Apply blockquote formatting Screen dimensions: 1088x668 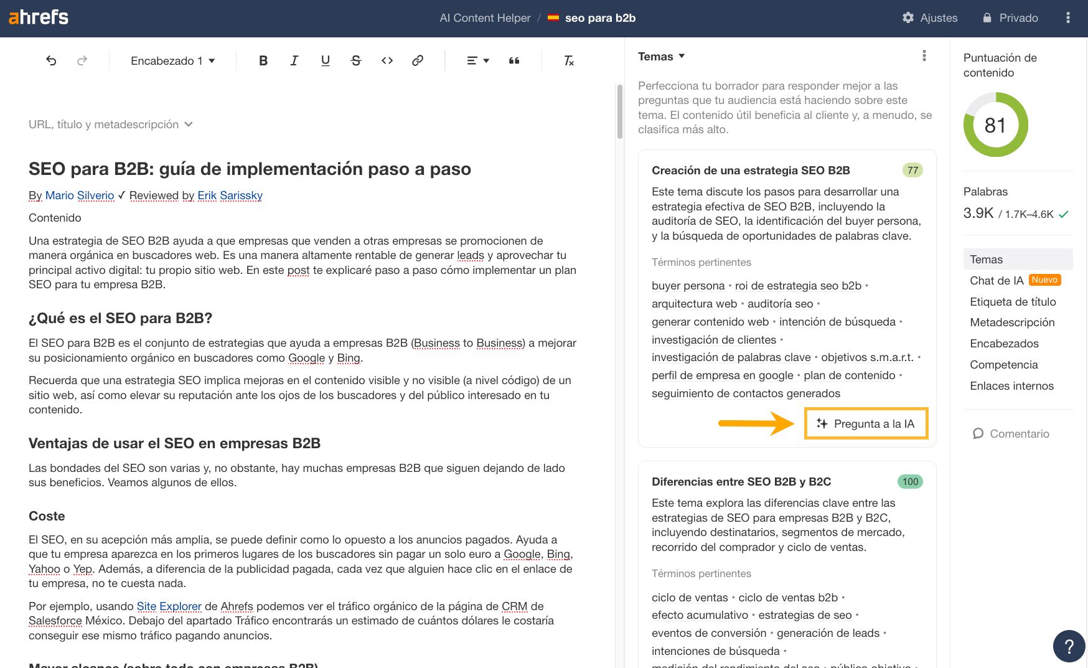pyautogui.click(x=514, y=60)
